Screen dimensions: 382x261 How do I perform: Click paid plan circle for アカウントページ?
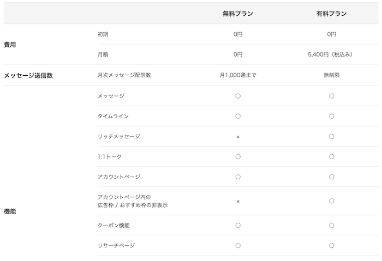pyautogui.click(x=332, y=177)
